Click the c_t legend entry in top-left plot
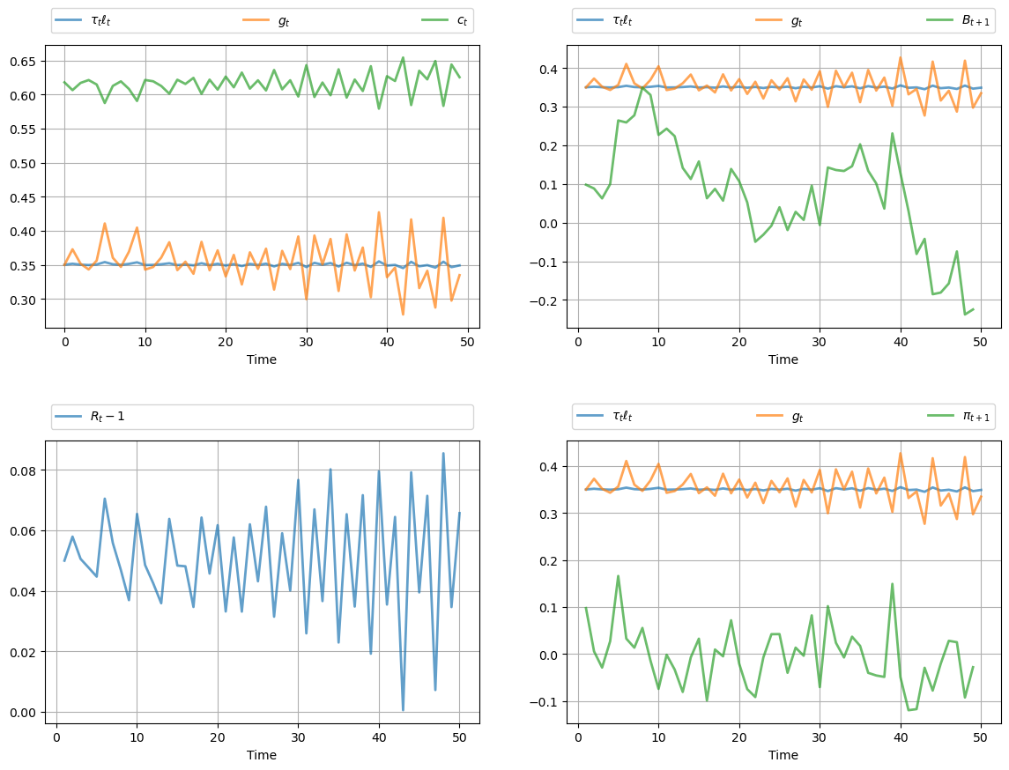 pos(462,21)
